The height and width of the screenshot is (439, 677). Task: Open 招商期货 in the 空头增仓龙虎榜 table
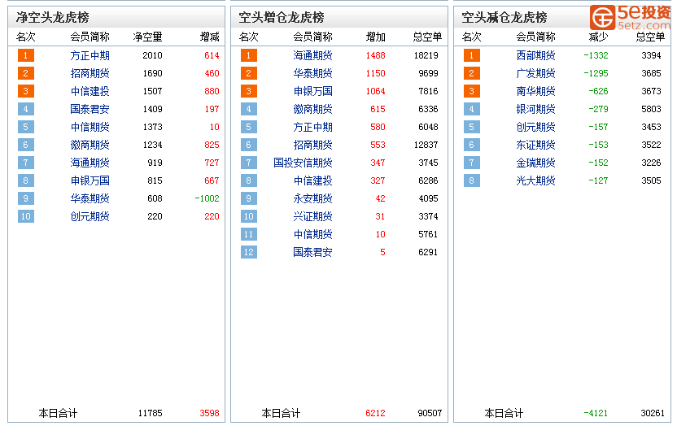312,145
